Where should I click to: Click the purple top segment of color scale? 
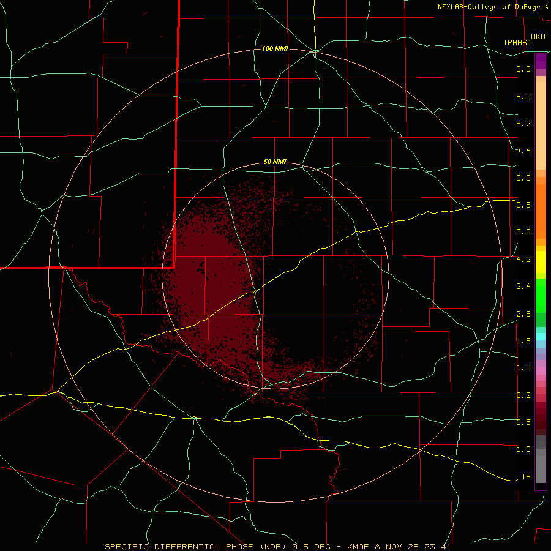tap(541, 61)
